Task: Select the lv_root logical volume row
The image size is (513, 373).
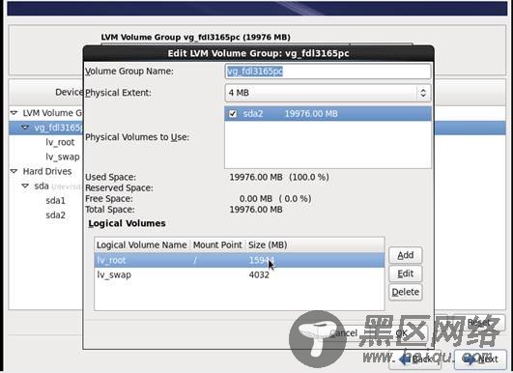Action: click(240, 260)
